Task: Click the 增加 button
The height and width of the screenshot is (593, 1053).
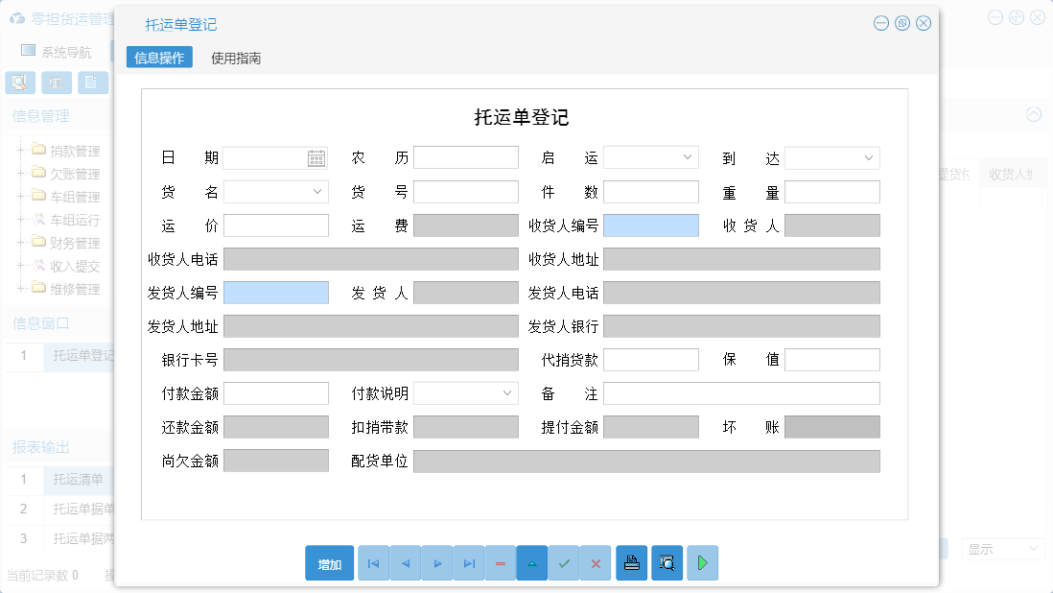Action: (329, 563)
